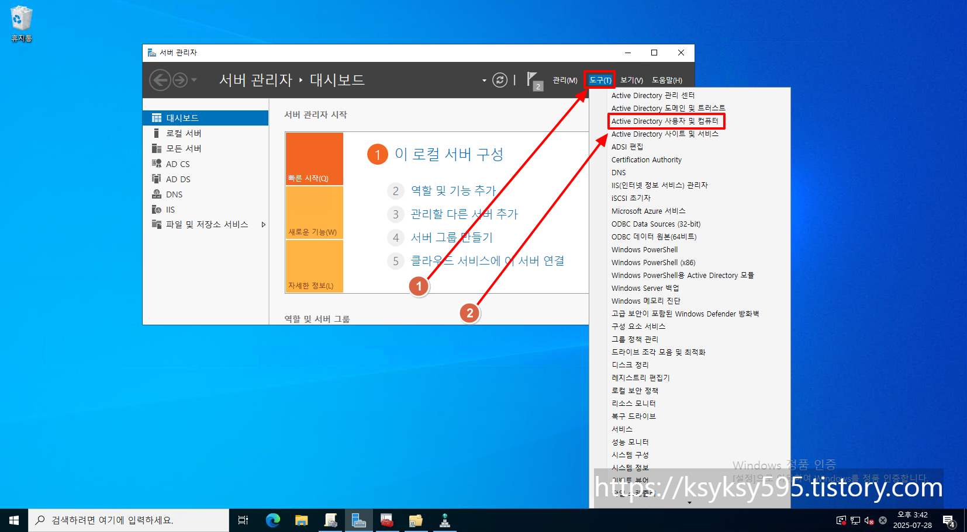This screenshot has width=967, height=532.
Task: Open 레지스트리 편집기 from menu
Action: 640,378
